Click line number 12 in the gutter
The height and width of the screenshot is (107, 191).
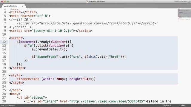pyautogui.click(x=4, y=42)
